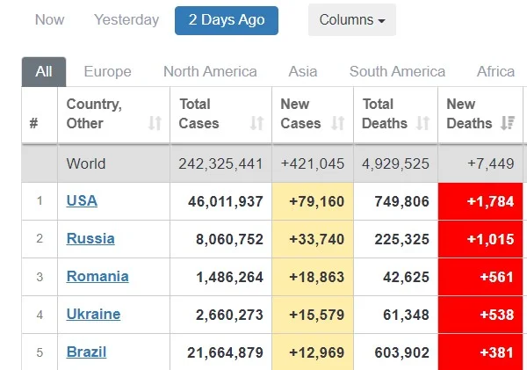
Task: Open the Russia country link
Action: (90, 238)
